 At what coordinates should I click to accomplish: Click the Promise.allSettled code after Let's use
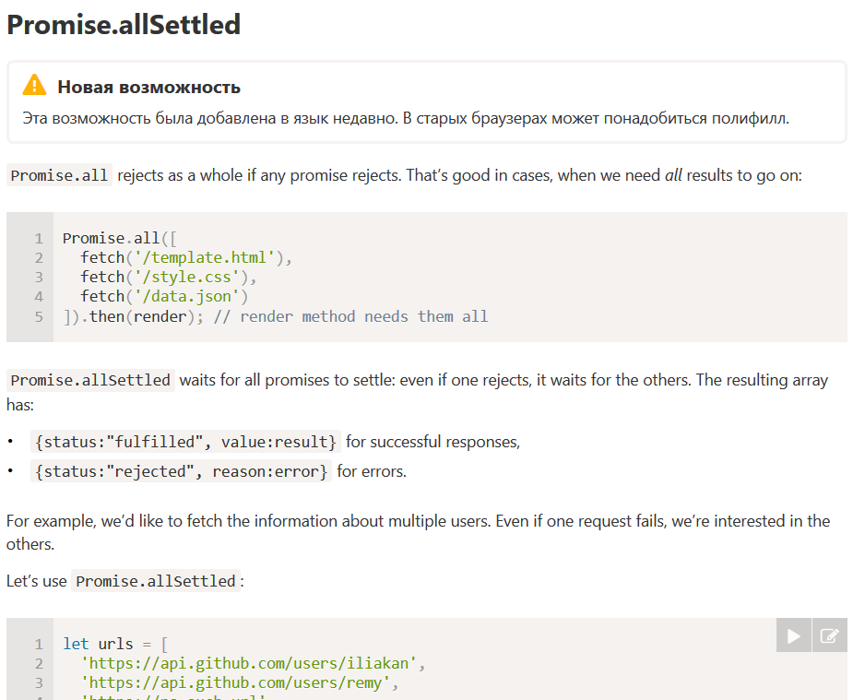(156, 581)
